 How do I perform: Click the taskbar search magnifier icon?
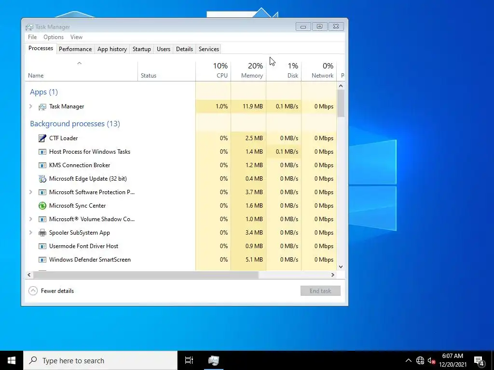33,360
